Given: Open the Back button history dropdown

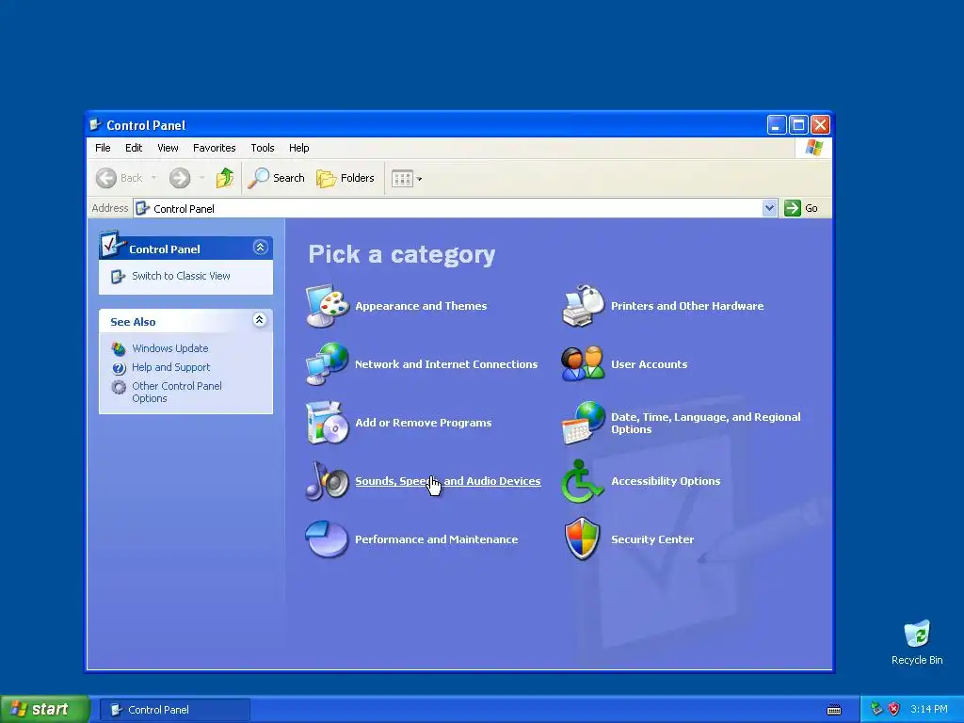Looking at the screenshot, I should pyautogui.click(x=153, y=178).
